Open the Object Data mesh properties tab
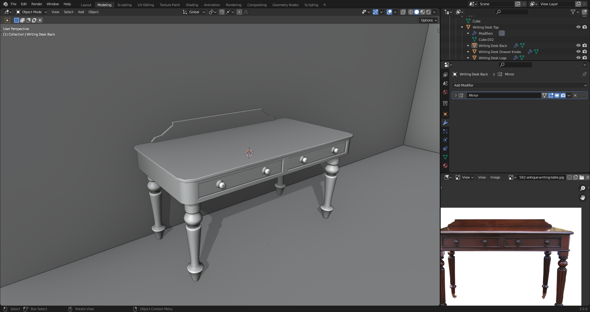The height and width of the screenshot is (312, 590). (445, 157)
